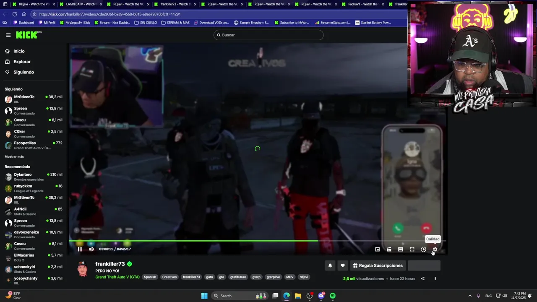The width and height of the screenshot is (537, 302).
Task: Seek on the green video progress bar
Action: [257, 241]
